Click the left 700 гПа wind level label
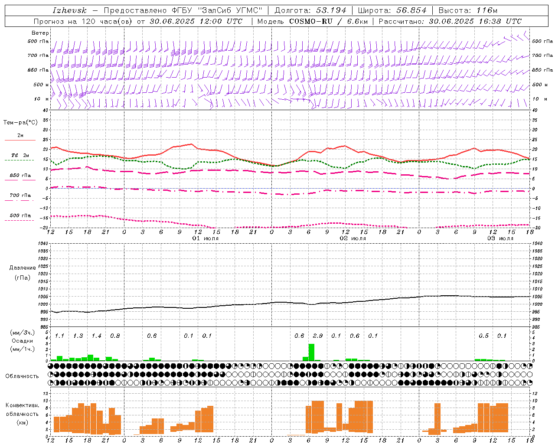 point(38,55)
